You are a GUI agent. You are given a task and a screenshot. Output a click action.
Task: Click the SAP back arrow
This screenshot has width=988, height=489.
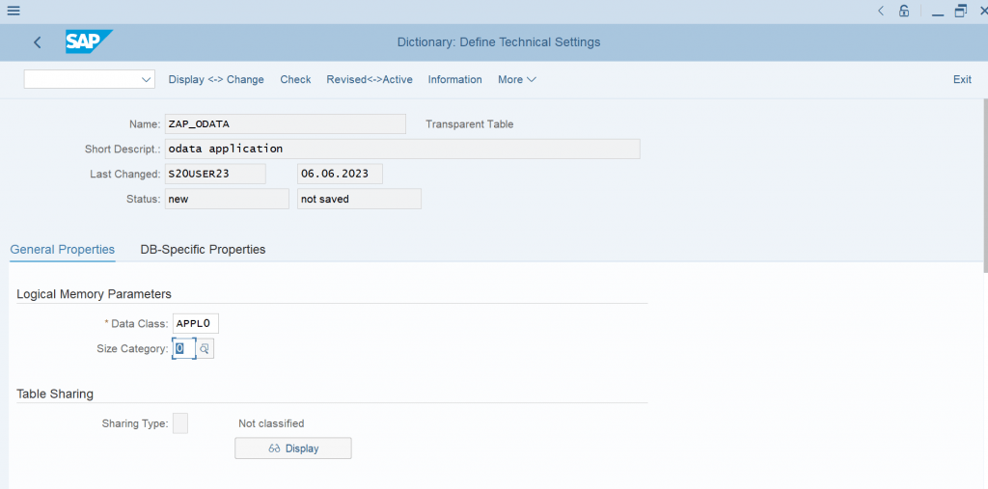[38, 42]
